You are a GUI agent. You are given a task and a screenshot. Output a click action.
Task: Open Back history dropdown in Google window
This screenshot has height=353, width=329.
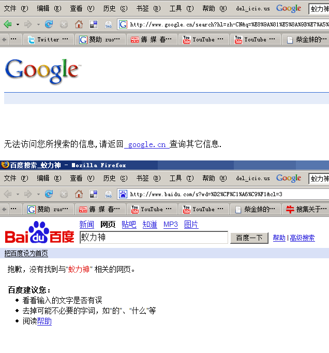18,24
